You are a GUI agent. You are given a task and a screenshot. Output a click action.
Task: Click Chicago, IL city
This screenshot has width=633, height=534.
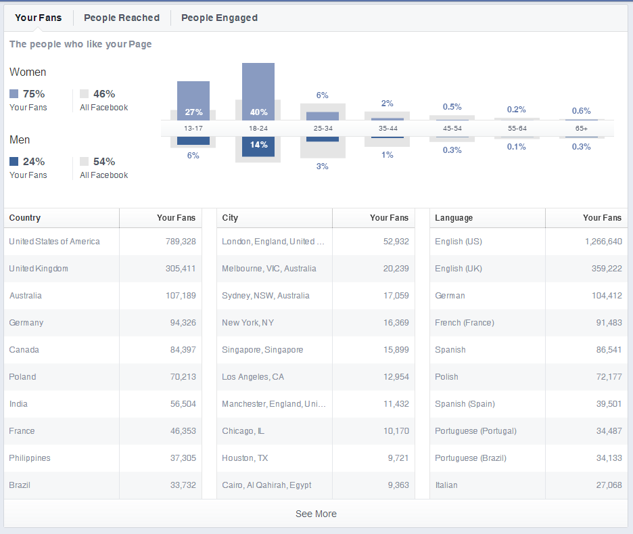(x=243, y=431)
